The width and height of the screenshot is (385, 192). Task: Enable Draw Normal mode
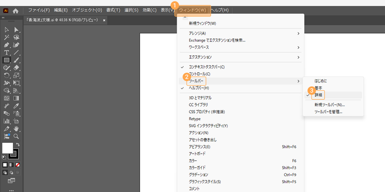(x=5, y=173)
